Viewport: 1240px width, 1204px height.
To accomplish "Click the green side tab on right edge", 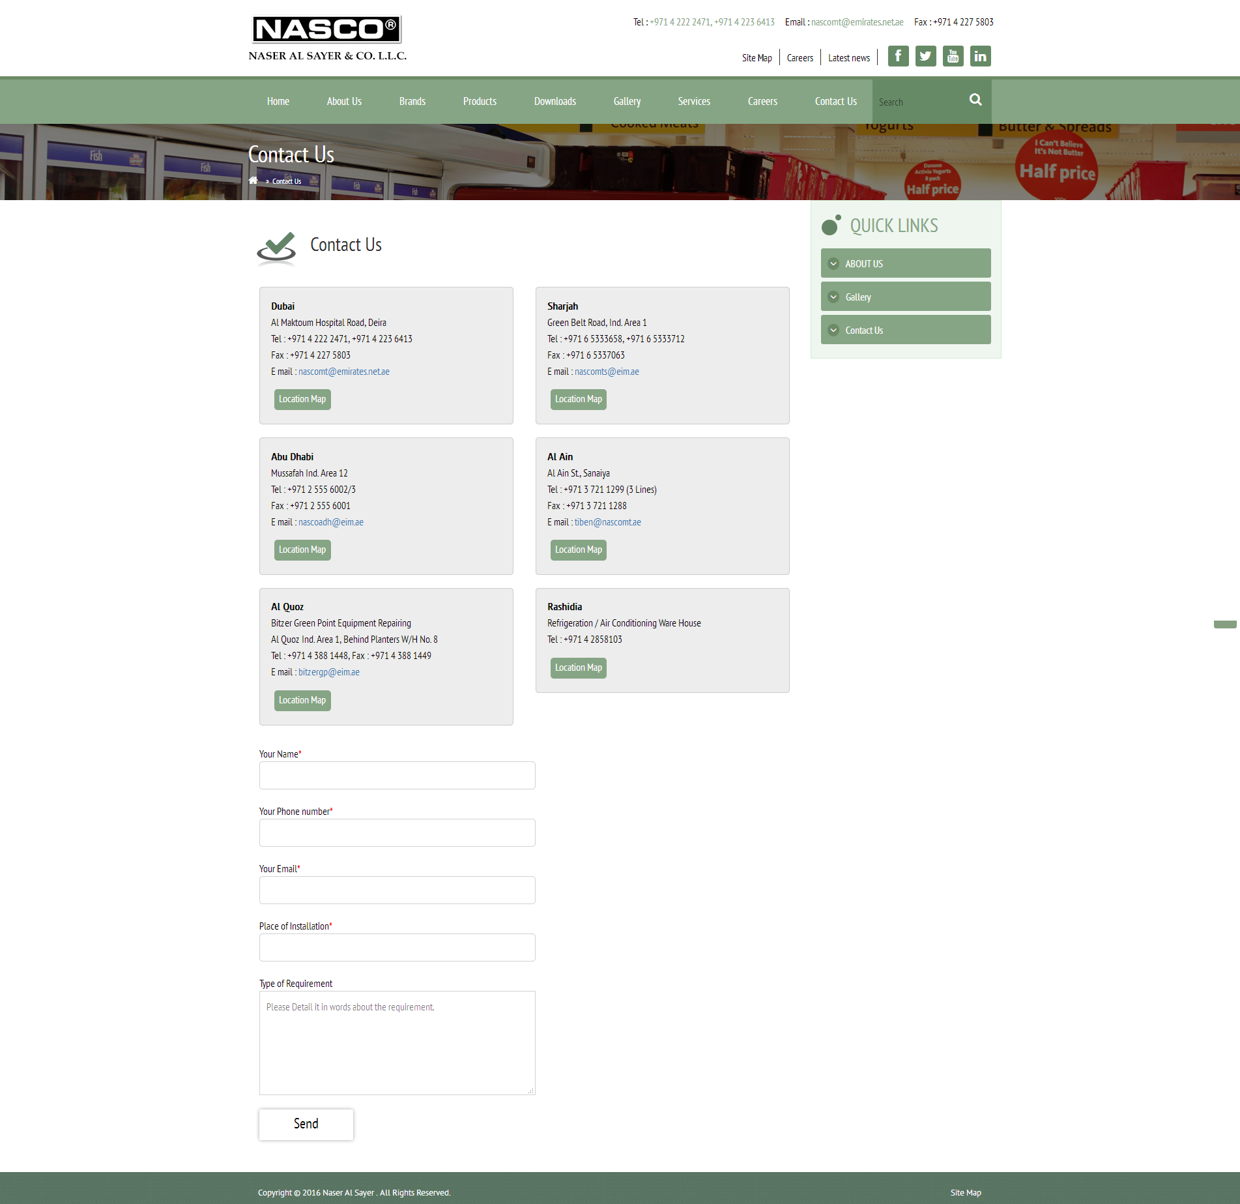I will pos(1225,624).
